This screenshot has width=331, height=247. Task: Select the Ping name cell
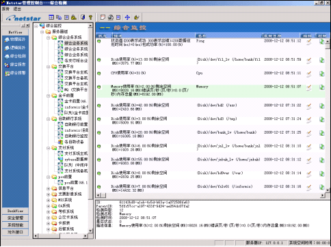click(200, 41)
